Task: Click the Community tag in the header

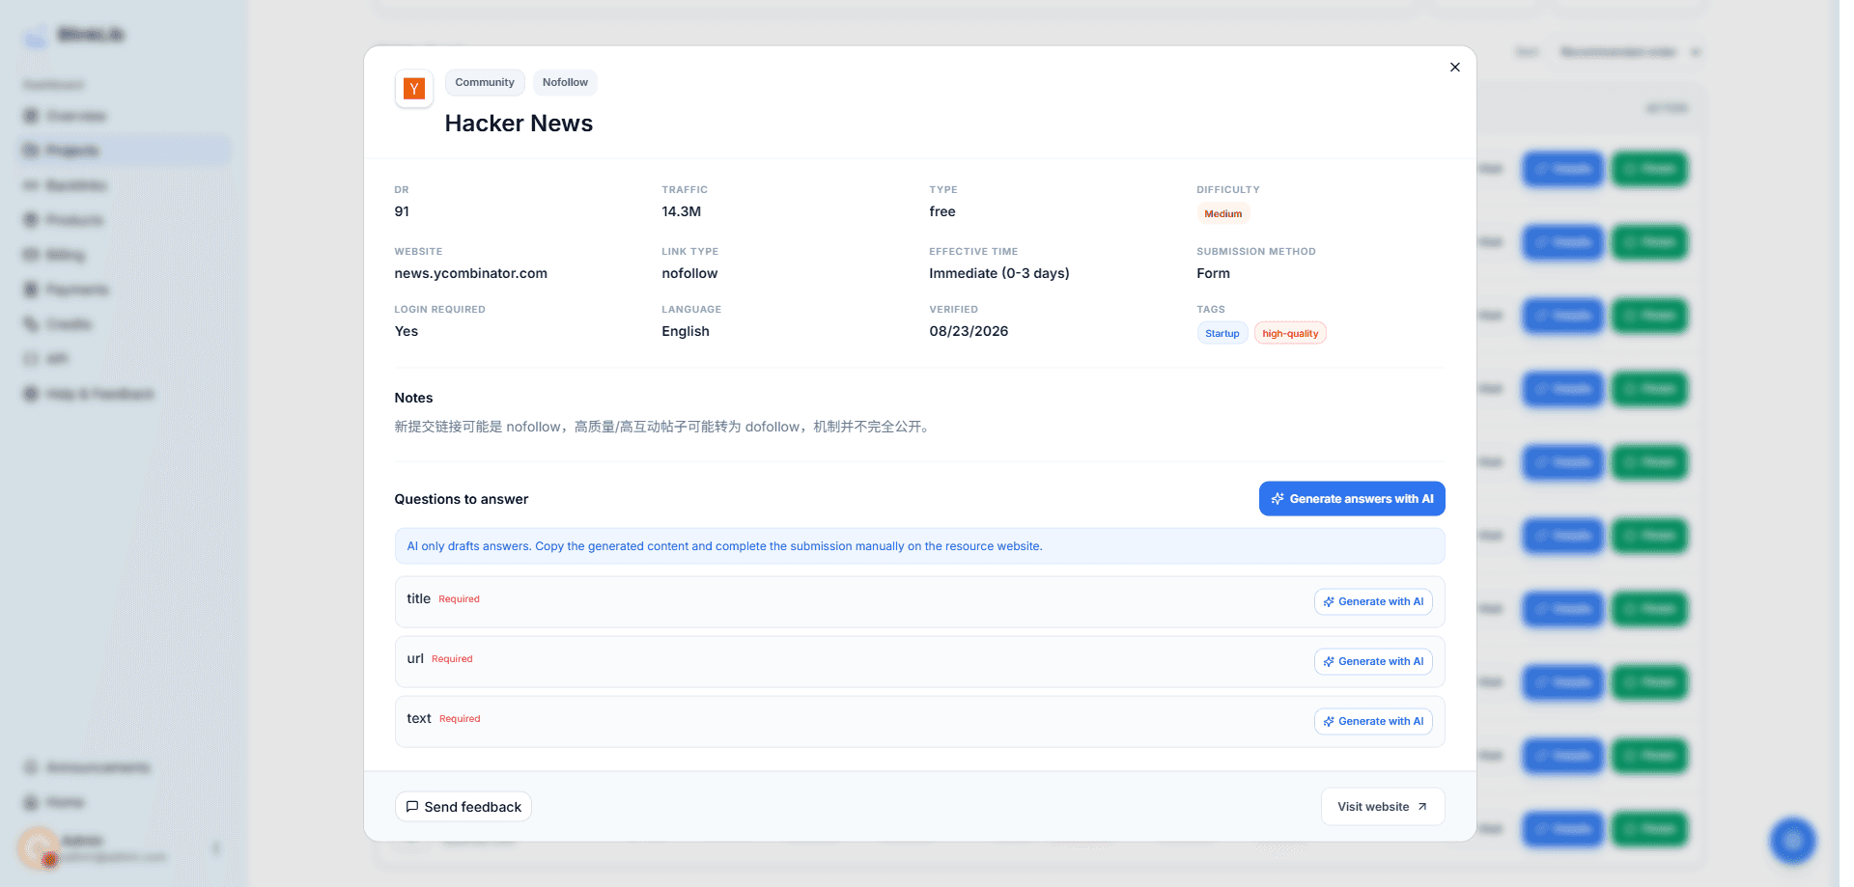Action: (x=485, y=83)
